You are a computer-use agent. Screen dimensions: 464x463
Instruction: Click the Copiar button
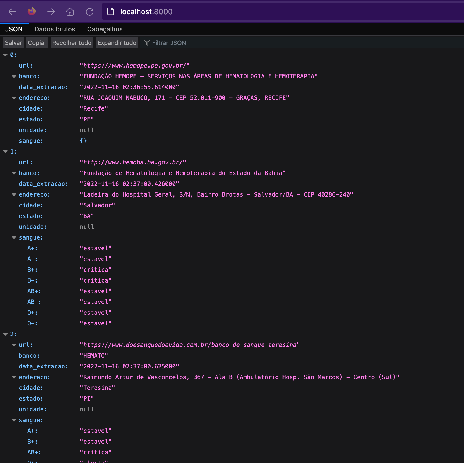(37, 43)
